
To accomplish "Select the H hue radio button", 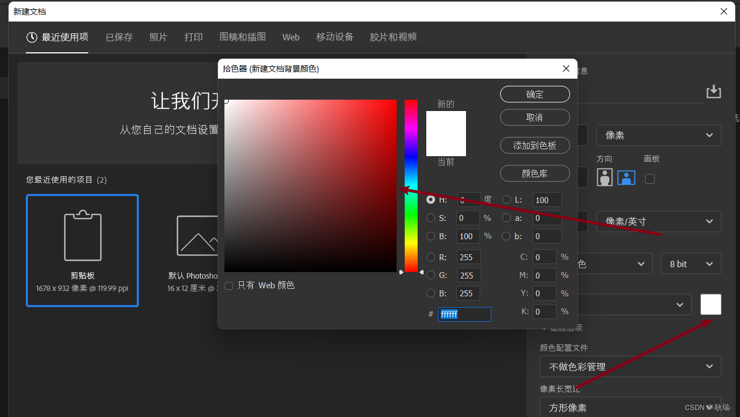I will point(431,199).
